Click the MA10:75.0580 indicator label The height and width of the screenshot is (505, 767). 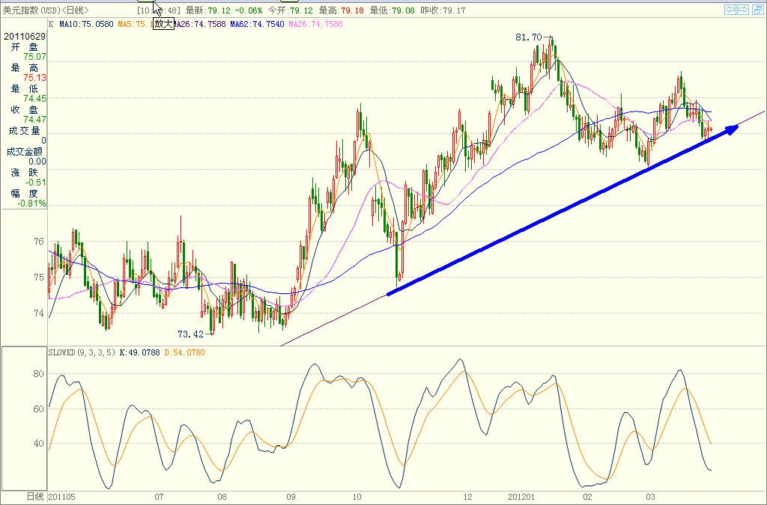point(86,24)
